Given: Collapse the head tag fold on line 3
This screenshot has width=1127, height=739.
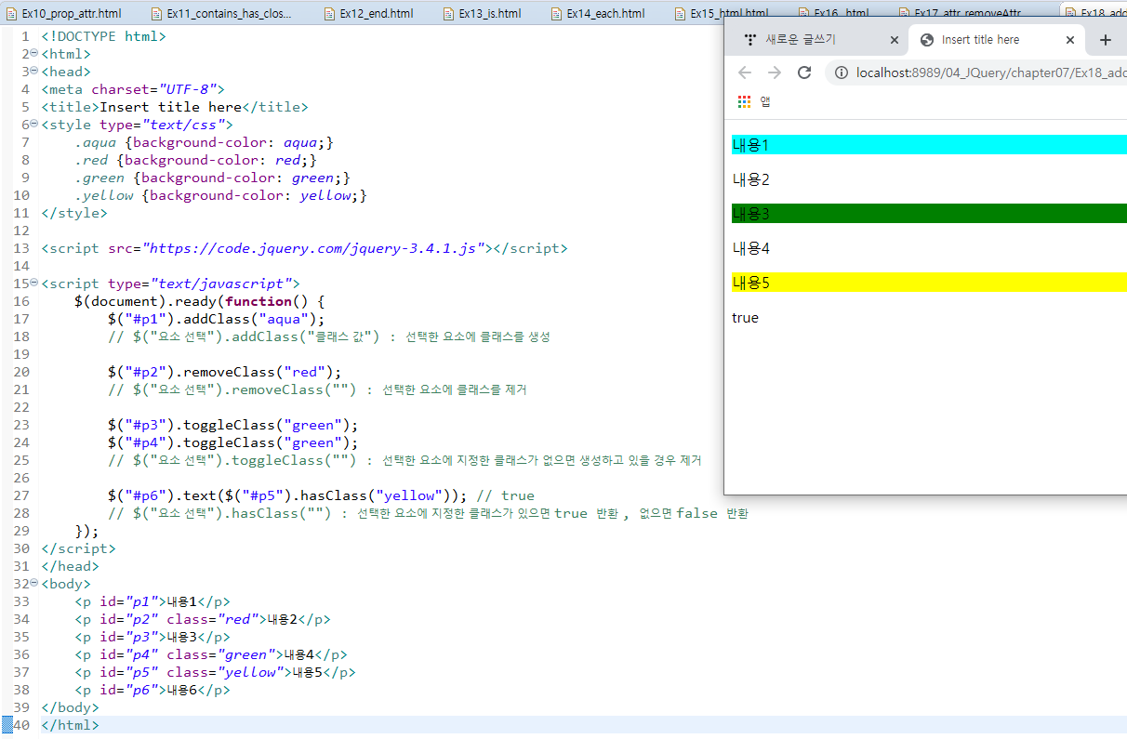Looking at the screenshot, I should coord(33,72).
